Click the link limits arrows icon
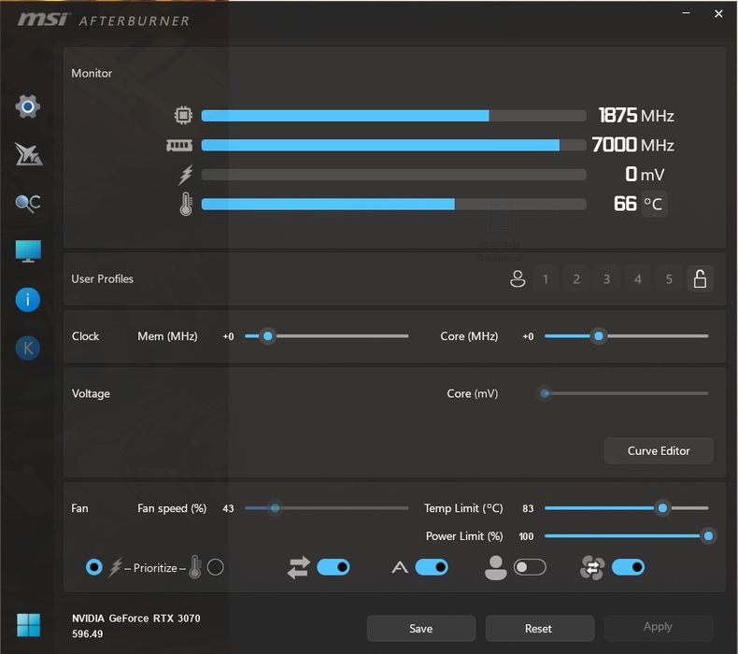Viewport: 738px width, 654px height. pyautogui.click(x=298, y=567)
